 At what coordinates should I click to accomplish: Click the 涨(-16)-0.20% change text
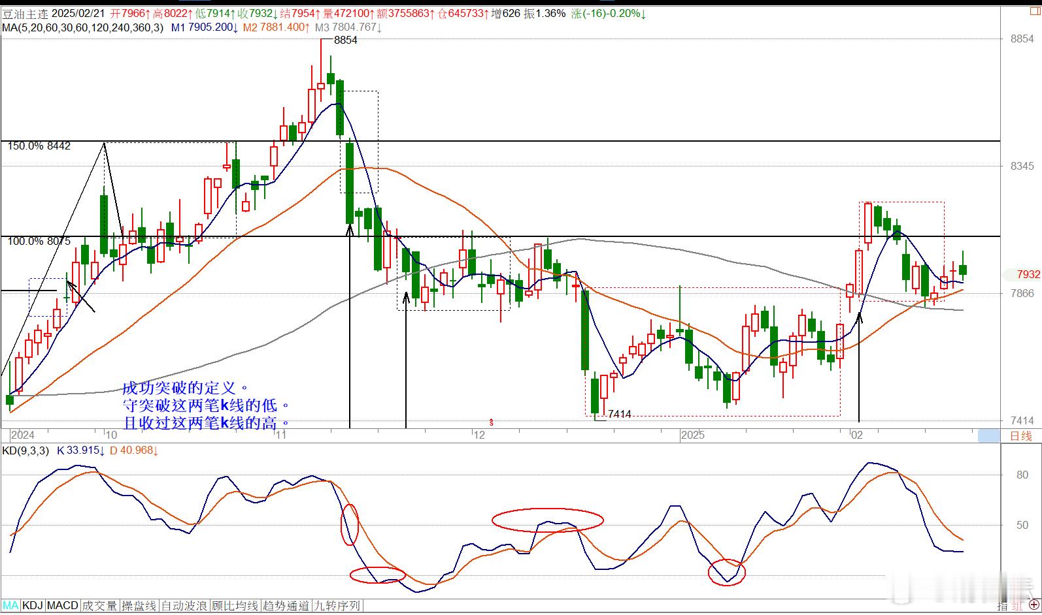pos(608,13)
